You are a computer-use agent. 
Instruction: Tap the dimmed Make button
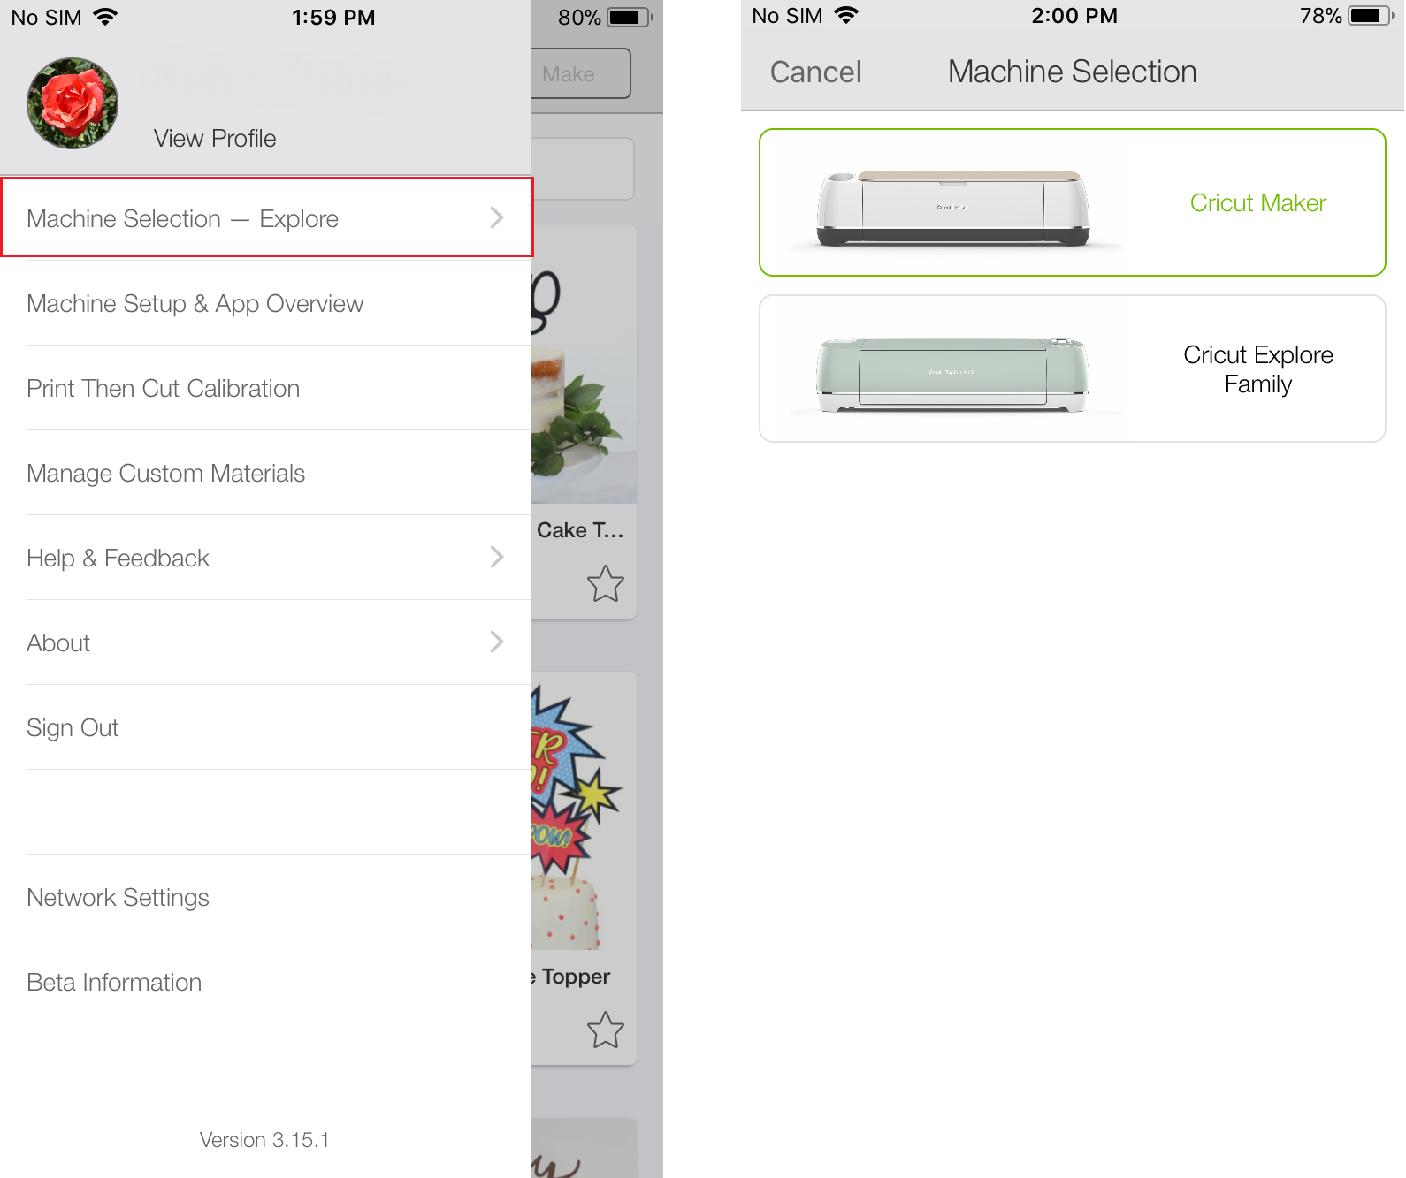point(580,73)
